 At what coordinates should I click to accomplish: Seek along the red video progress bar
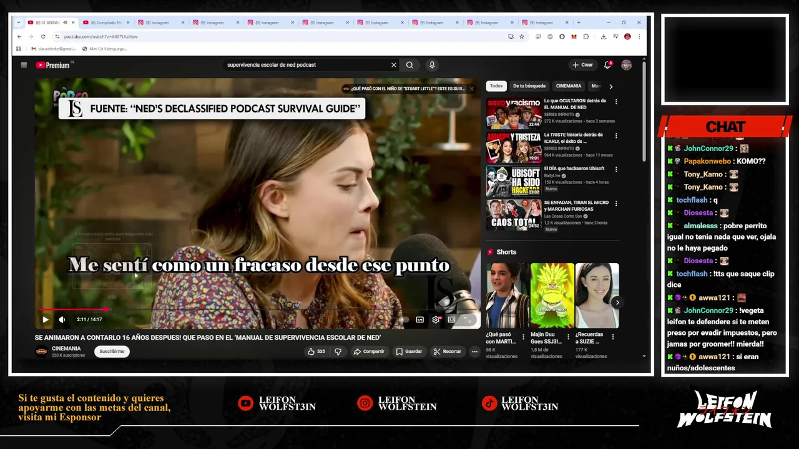(x=257, y=309)
